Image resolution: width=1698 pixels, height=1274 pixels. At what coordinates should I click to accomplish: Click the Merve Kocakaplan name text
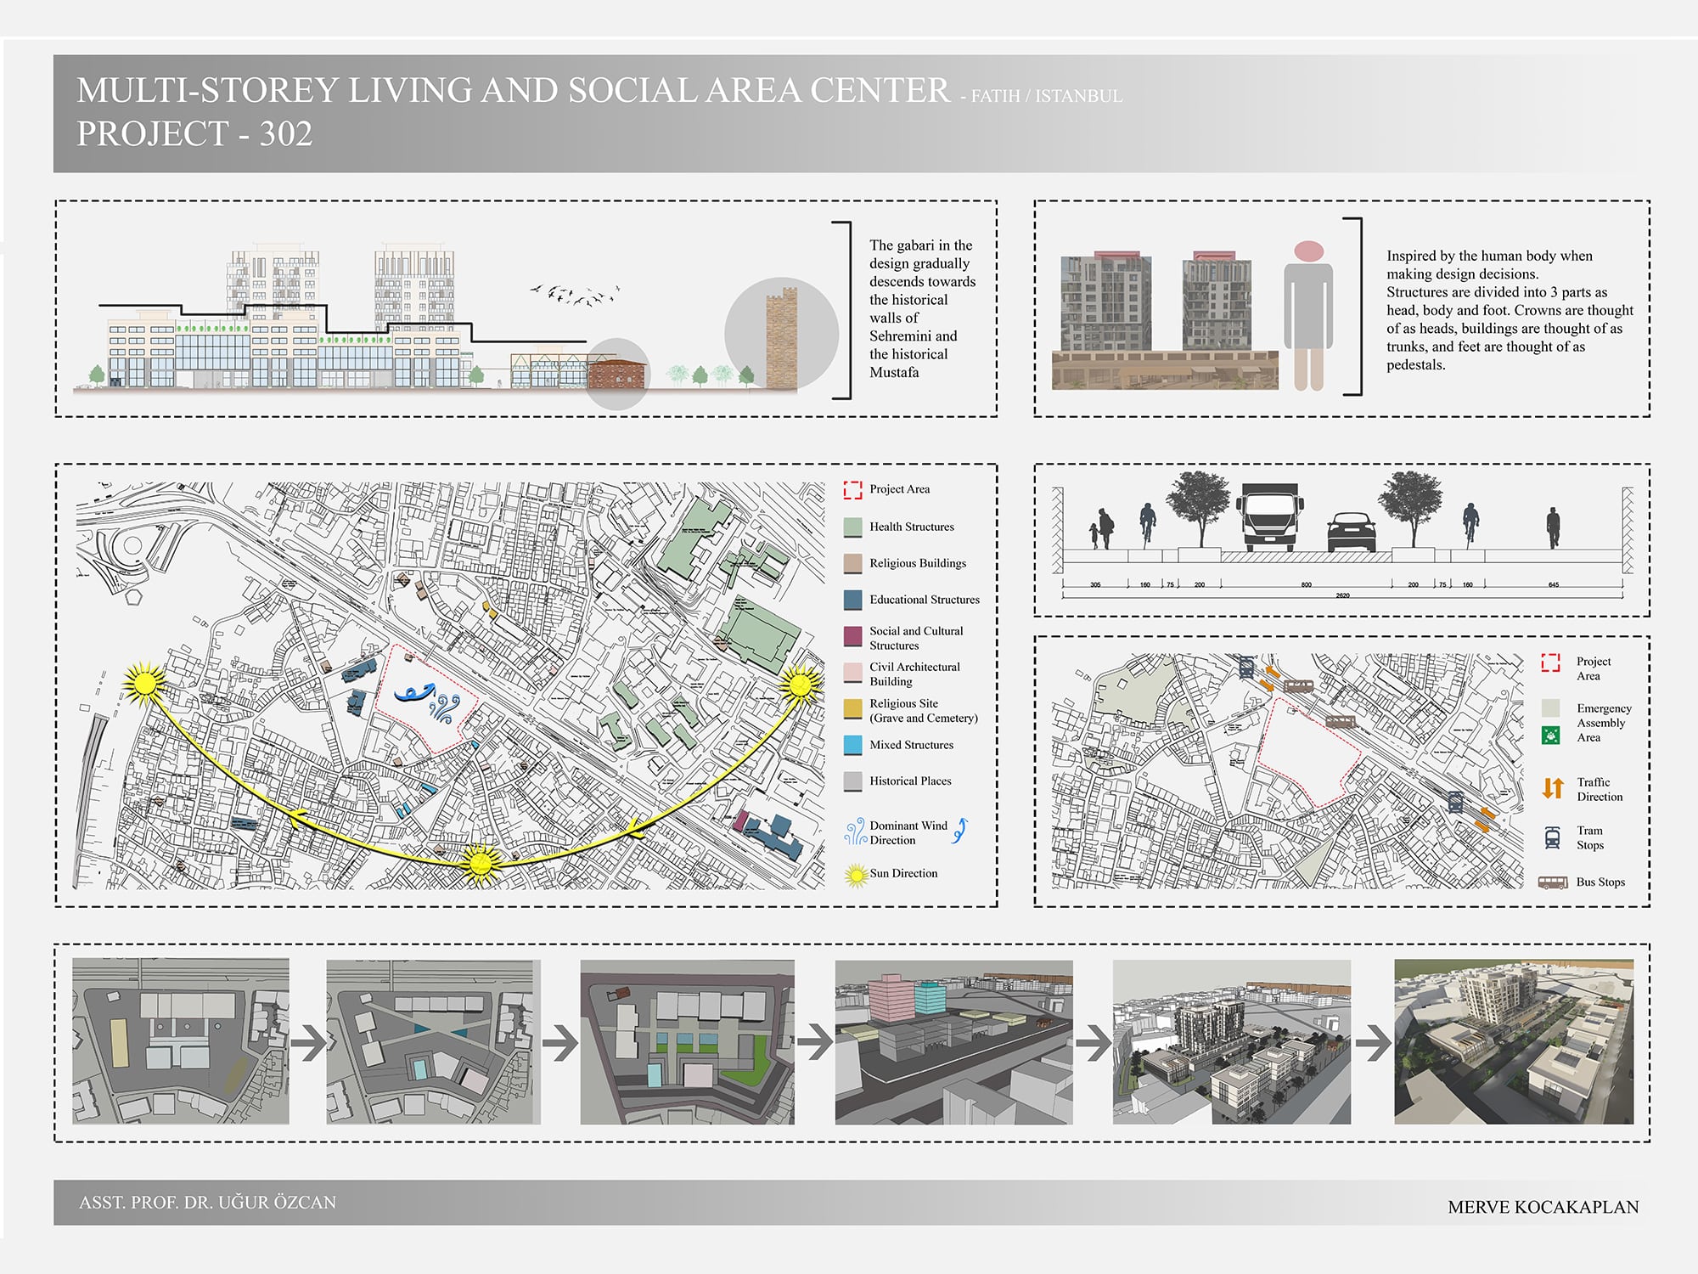1543,1207
